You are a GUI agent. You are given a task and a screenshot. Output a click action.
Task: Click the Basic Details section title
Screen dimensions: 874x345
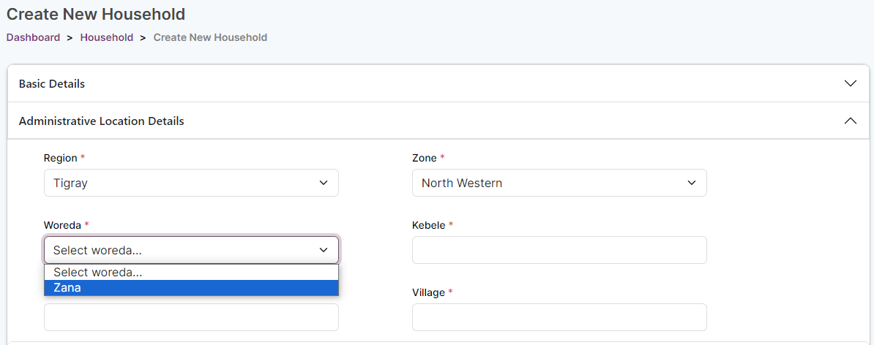[x=52, y=83]
